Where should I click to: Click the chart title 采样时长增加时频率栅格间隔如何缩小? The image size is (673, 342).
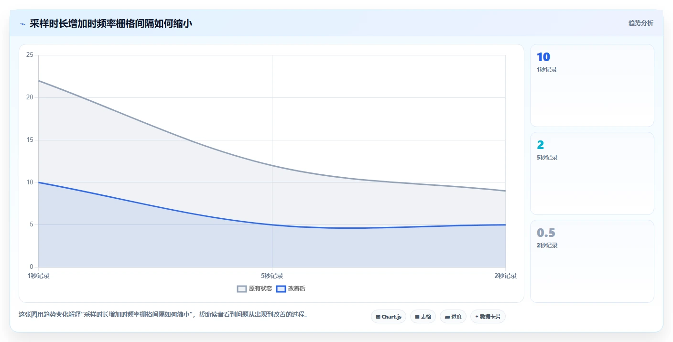coord(111,23)
